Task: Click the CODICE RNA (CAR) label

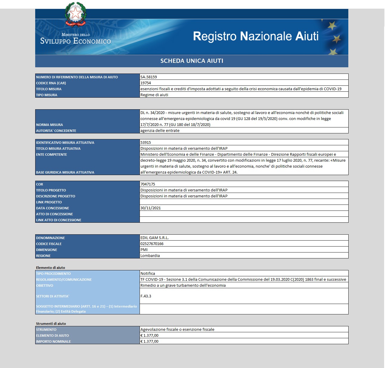Action: [x=51, y=83]
